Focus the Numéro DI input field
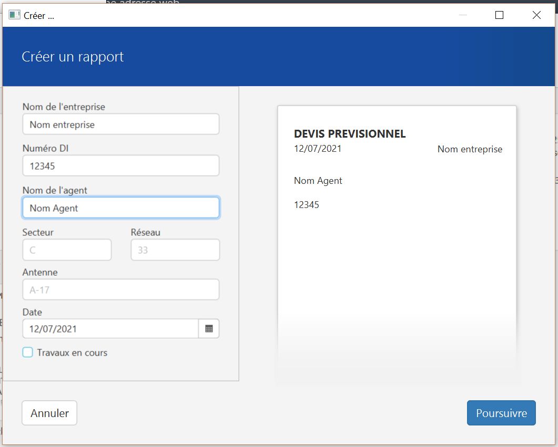Viewport: 558px width, 447px height. (120, 166)
